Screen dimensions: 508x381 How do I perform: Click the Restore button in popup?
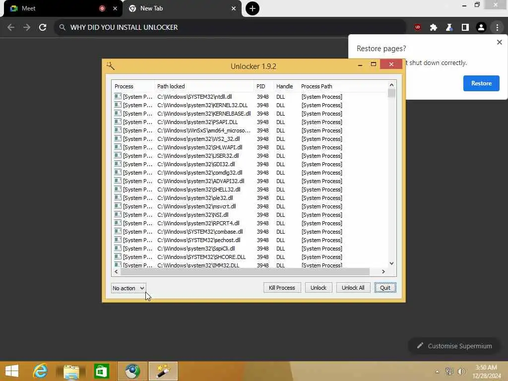[481, 83]
